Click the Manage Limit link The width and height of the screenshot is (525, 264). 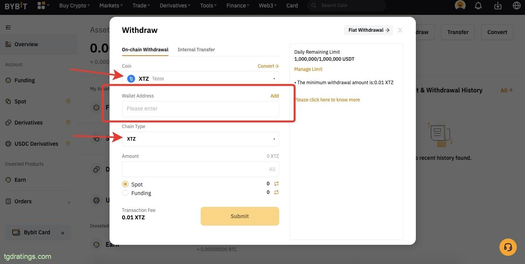pyautogui.click(x=308, y=69)
